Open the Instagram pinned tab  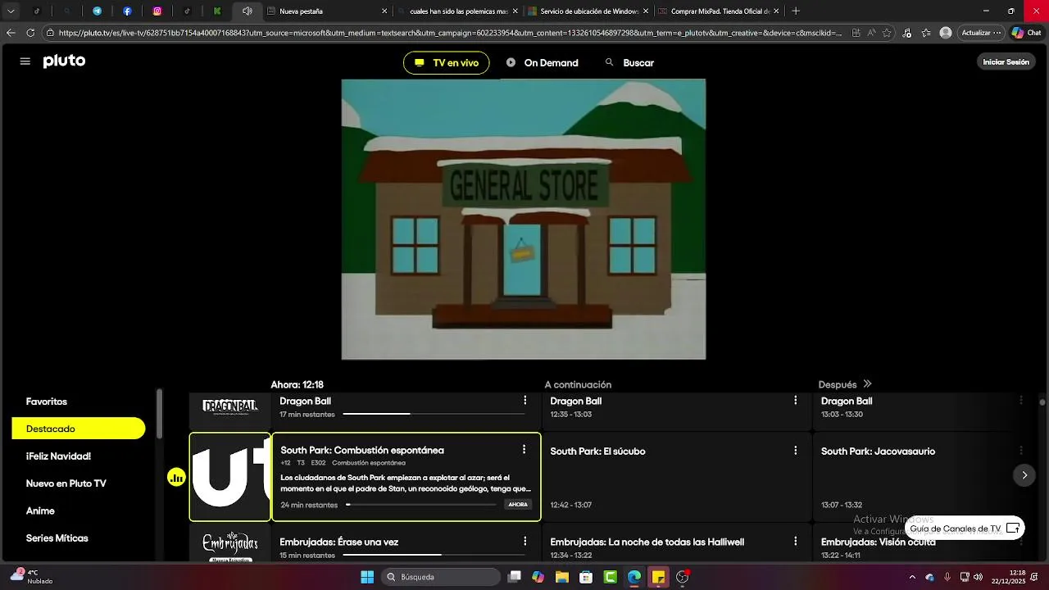click(157, 11)
